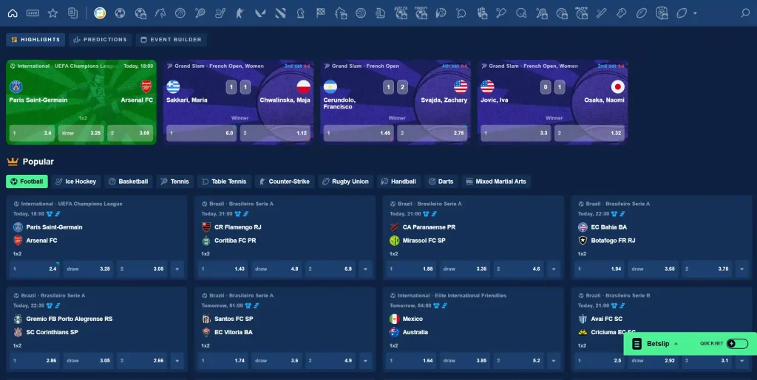Select the Counter-Strike popular filter

click(x=285, y=182)
